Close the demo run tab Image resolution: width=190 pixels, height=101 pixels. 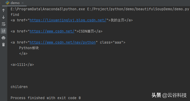[x=23, y=3]
